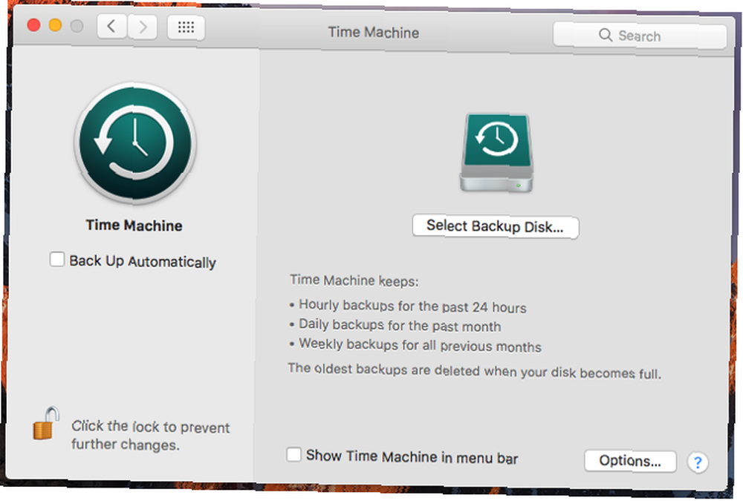743x501 pixels.
Task: Click 'Daily backups for the past month'
Action: tap(400, 325)
